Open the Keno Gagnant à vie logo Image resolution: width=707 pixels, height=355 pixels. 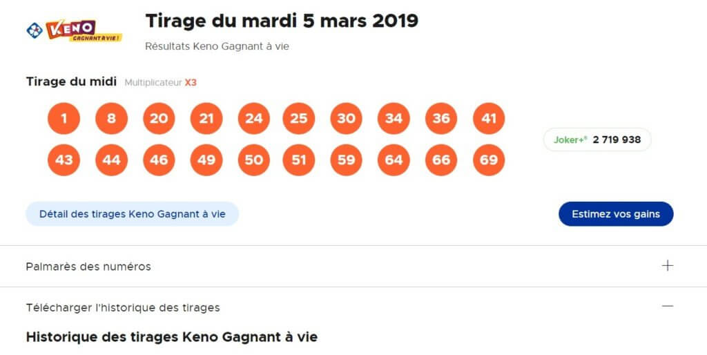coord(84,30)
